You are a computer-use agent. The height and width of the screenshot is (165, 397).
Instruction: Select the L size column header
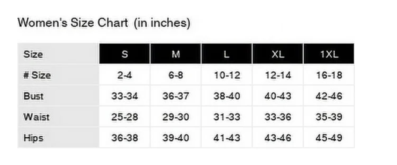click(227, 54)
